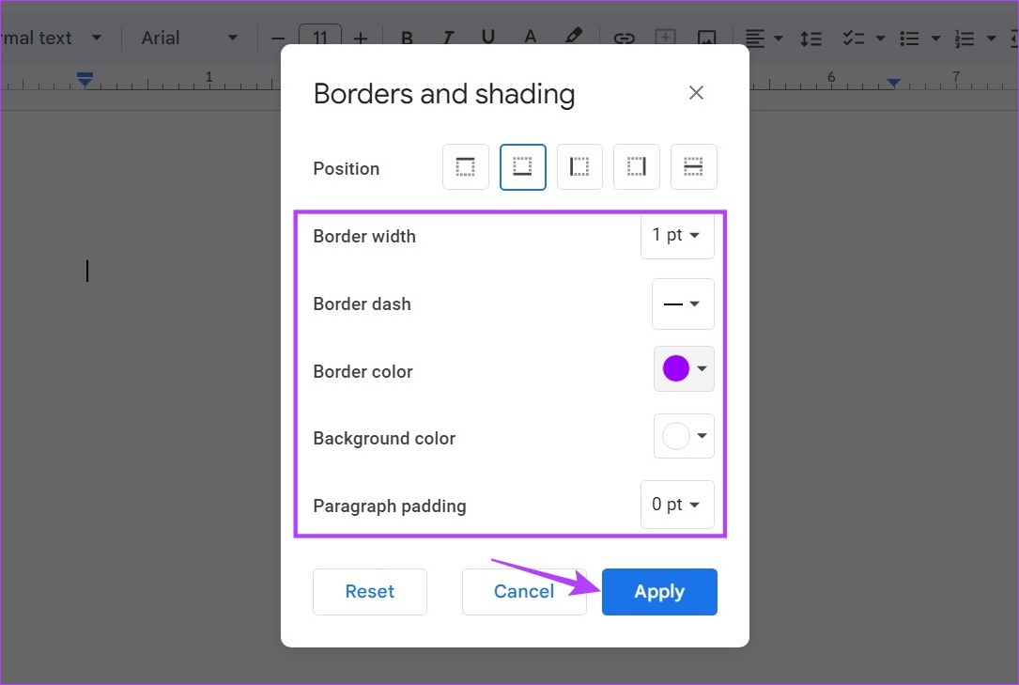Click the add comment icon
Screen dimensions: 1019x685
tap(665, 38)
